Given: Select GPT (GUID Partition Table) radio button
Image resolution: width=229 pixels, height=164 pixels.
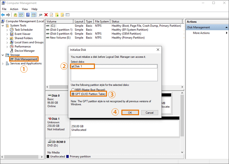Looking at the screenshot, I should 73,94.
